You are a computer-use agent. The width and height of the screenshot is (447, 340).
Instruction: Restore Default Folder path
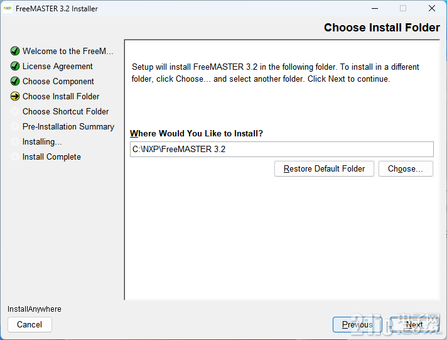324,168
